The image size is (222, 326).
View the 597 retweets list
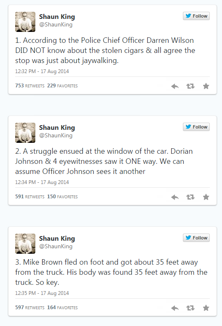[x=30, y=308]
